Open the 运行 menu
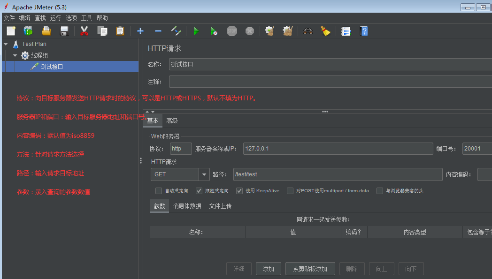 [55, 18]
